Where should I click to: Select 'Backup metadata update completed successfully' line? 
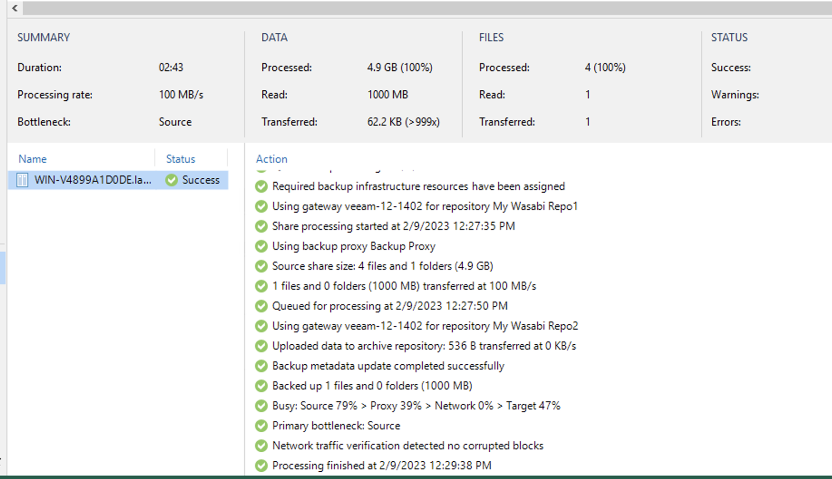pyautogui.click(x=388, y=366)
